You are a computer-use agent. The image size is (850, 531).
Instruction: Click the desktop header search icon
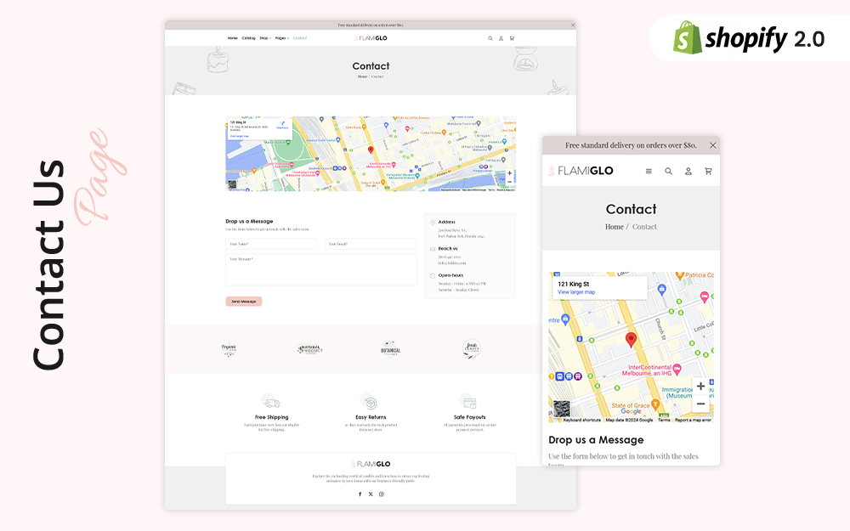(490, 38)
